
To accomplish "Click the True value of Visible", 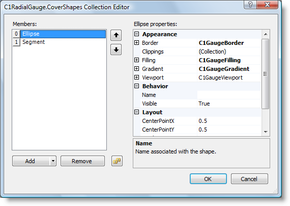I will [x=204, y=104].
